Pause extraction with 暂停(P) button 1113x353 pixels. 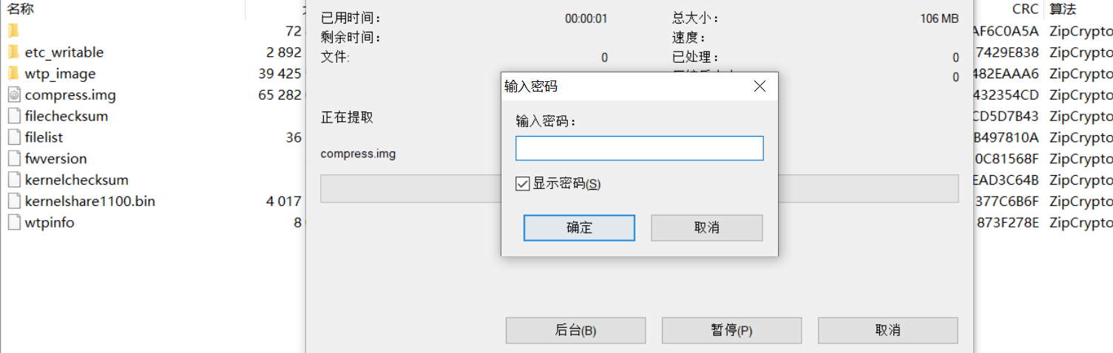[x=731, y=330]
